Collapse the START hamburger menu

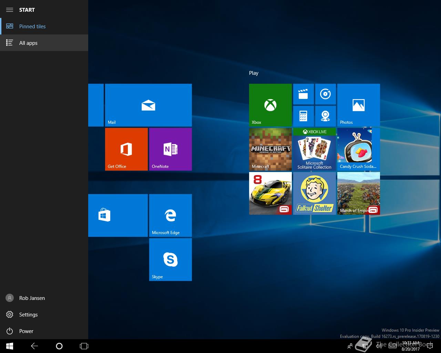(10, 10)
